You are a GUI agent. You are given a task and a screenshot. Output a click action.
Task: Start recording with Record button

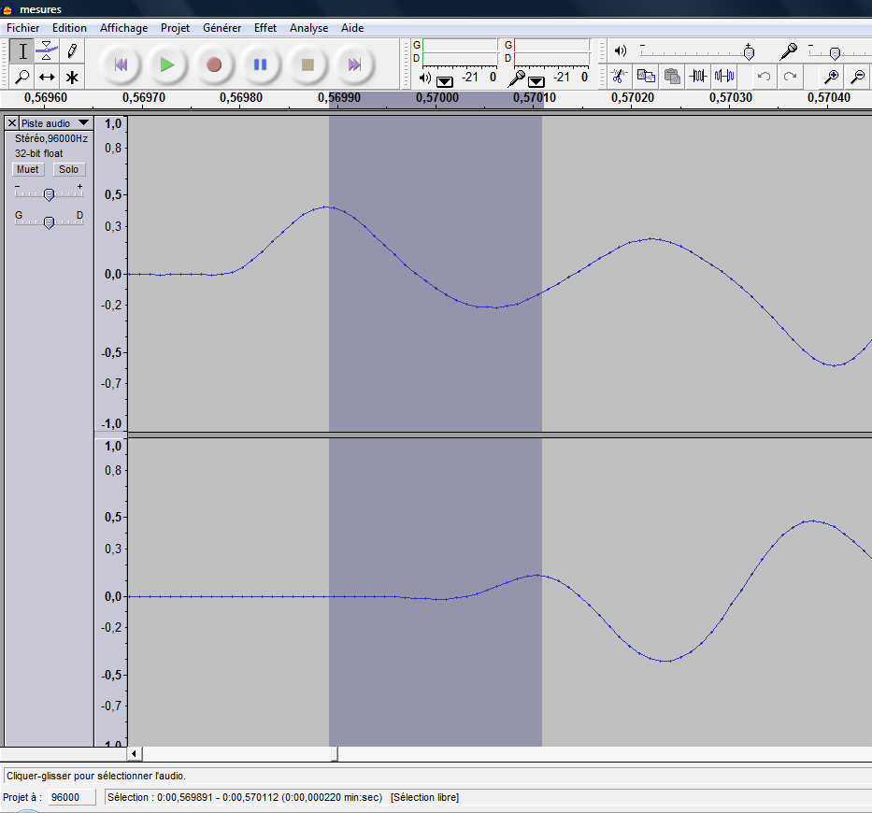(x=214, y=65)
